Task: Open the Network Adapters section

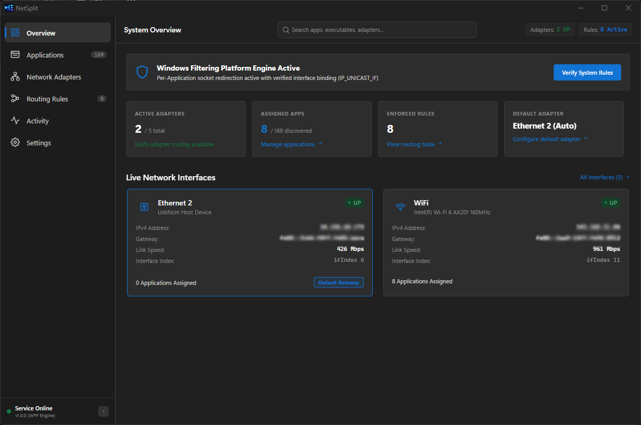Action: coord(58,77)
